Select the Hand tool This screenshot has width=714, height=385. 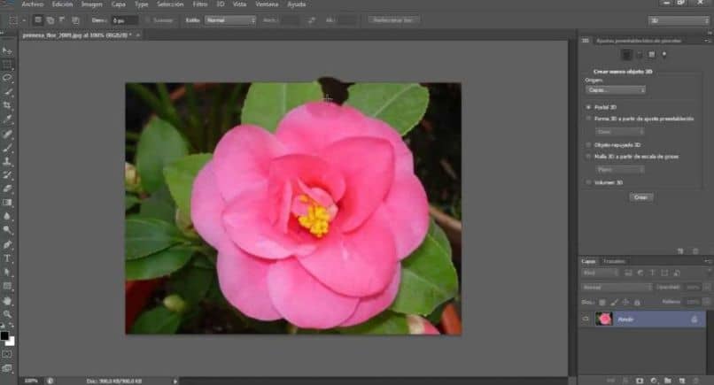tap(7, 300)
